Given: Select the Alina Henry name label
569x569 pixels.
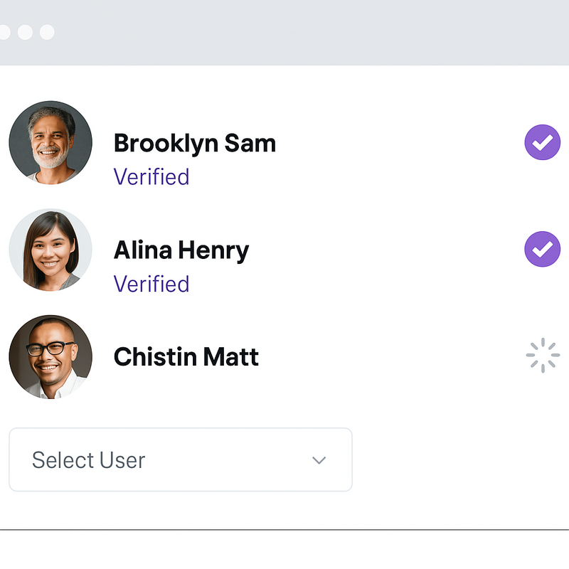Looking at the screenshot, I should [181, 251].
